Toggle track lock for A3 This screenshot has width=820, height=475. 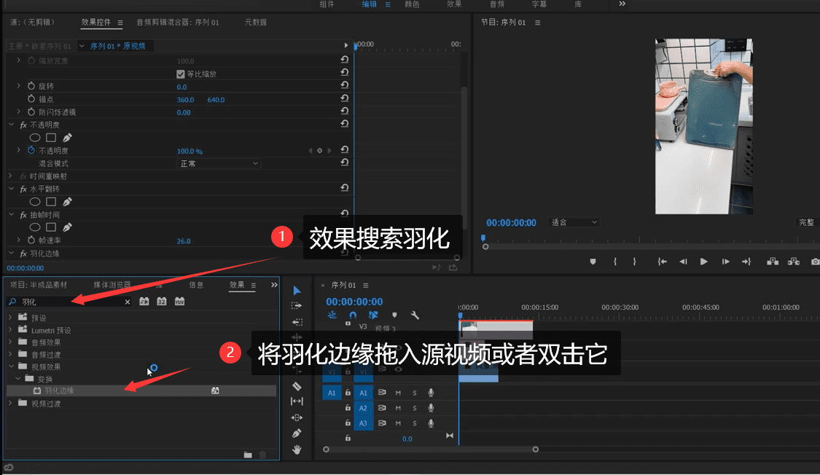pyautogui.click(x=348, y=423)
